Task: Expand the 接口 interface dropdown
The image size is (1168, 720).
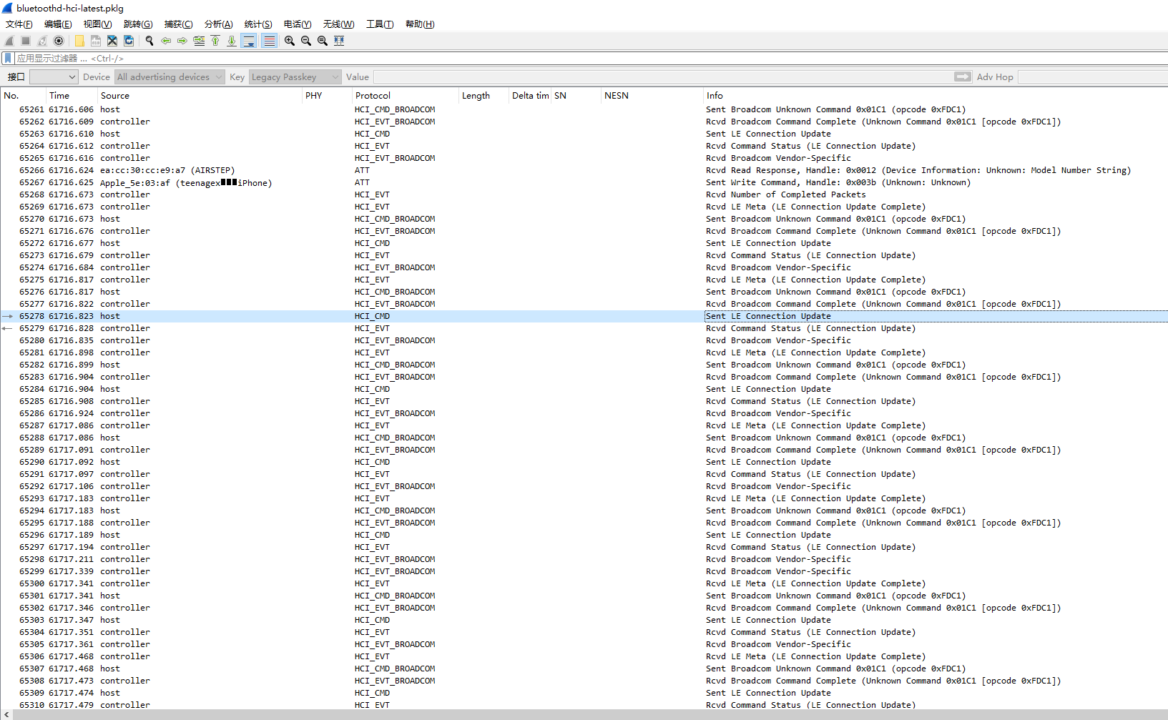Action: click(x=54, y=77)
